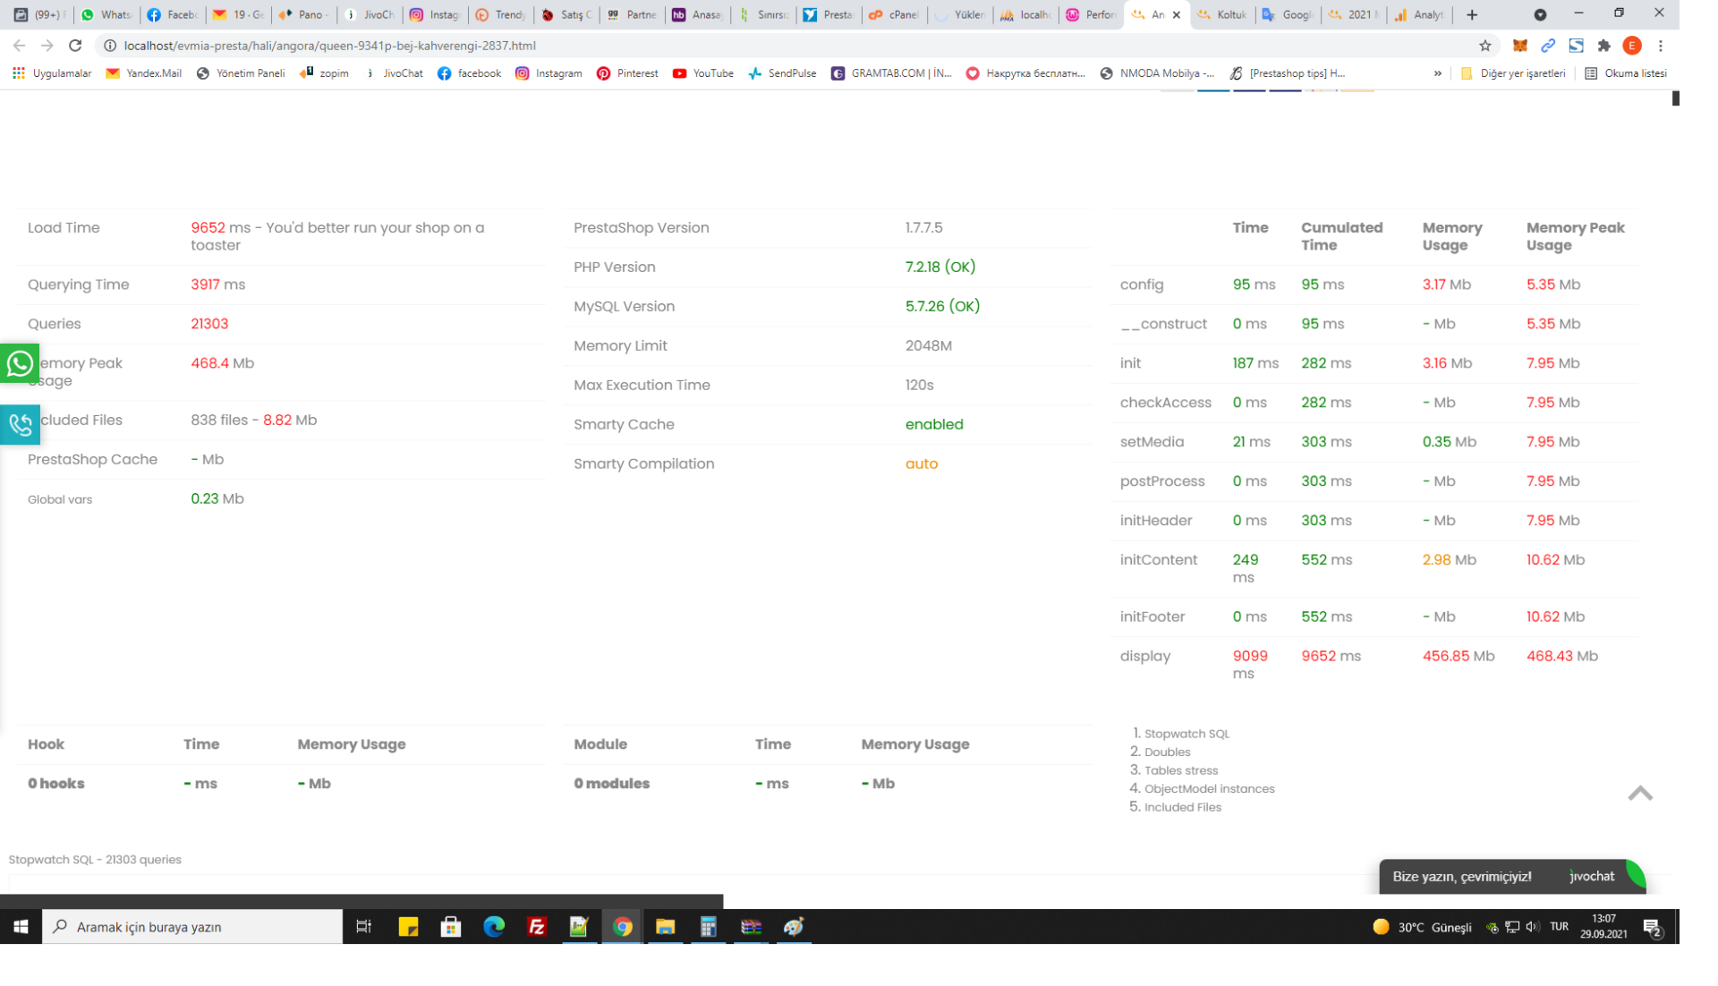Bookmark this page with the star icon

pyautogui.click(x=1484, y=46)
